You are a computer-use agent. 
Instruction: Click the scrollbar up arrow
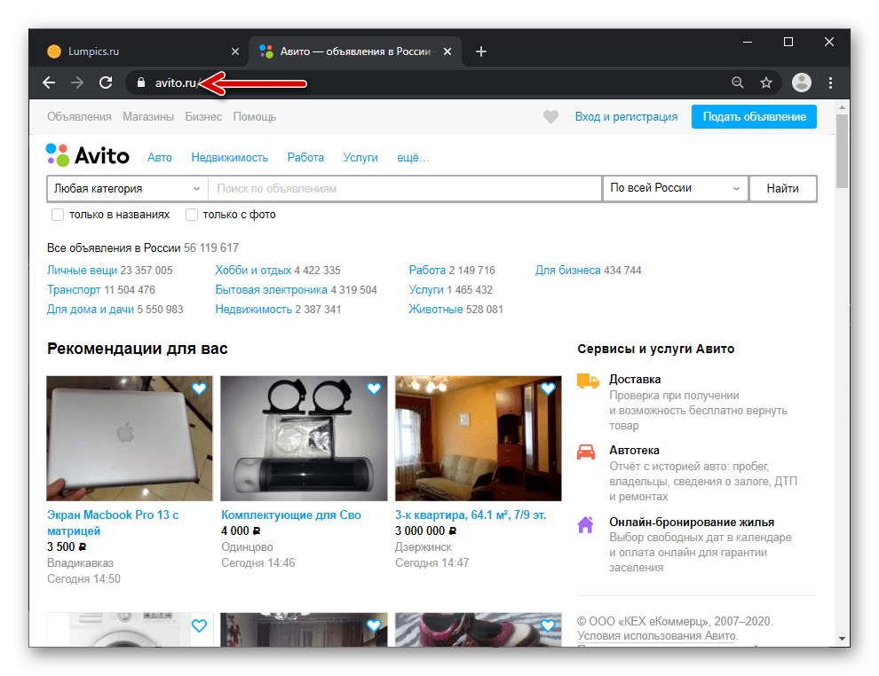coord(842,107)
